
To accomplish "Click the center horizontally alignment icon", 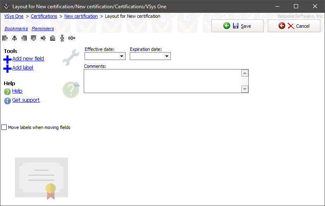I will pos(15,38).
